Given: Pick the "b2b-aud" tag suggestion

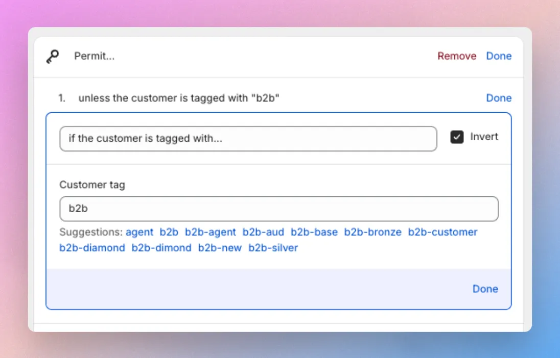Looking at the screenshot, I should tap(263, 232).
